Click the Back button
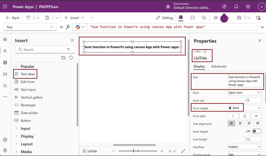This screenshot has height=156, width=266. (x=13, y=18)
